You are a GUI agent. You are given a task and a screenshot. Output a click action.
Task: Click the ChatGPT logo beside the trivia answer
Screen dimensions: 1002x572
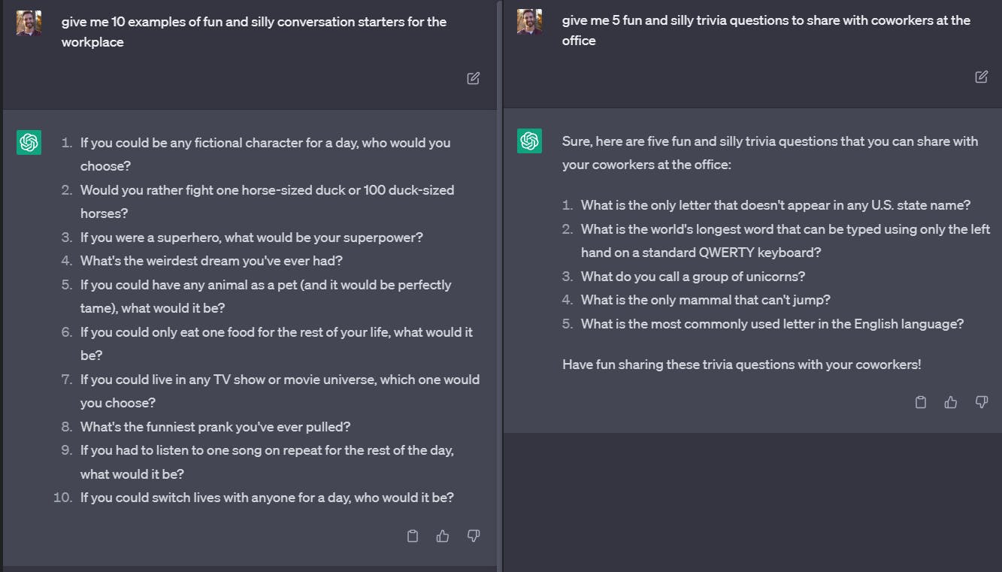click(529, 141)
